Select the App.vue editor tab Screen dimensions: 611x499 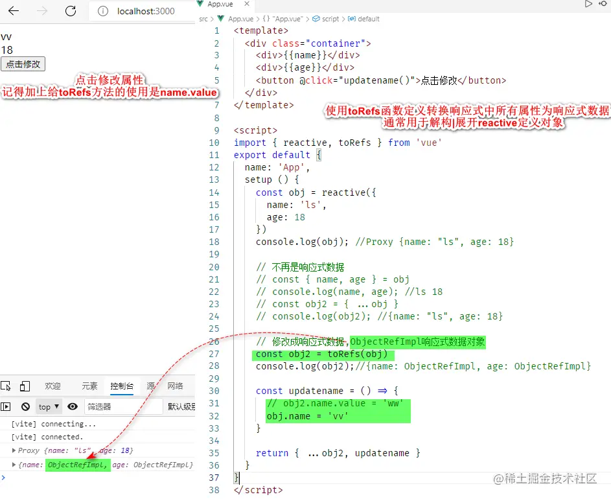[220, 4]
